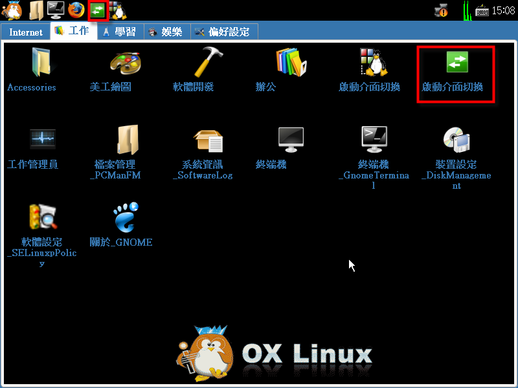The width and height of the screenshot is (518, 388).
Task: Switch to the Internet tab
Action: pos(26,32)
